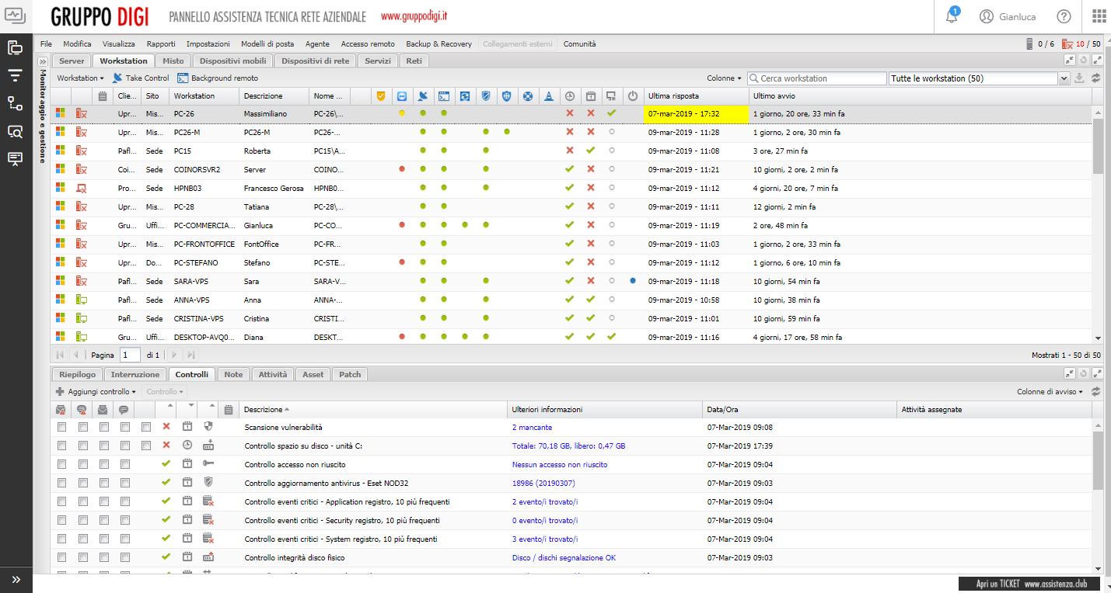The width and height of the screenshot is (1111, 593).
Task: Switch to the Server tab
Action: [72, 61]
